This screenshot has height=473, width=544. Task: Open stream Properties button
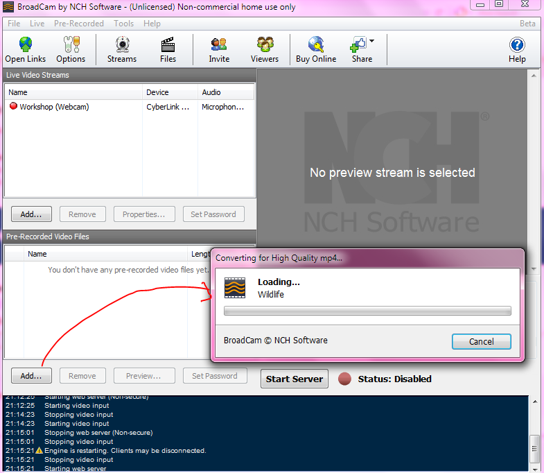[x=144, y=214]
